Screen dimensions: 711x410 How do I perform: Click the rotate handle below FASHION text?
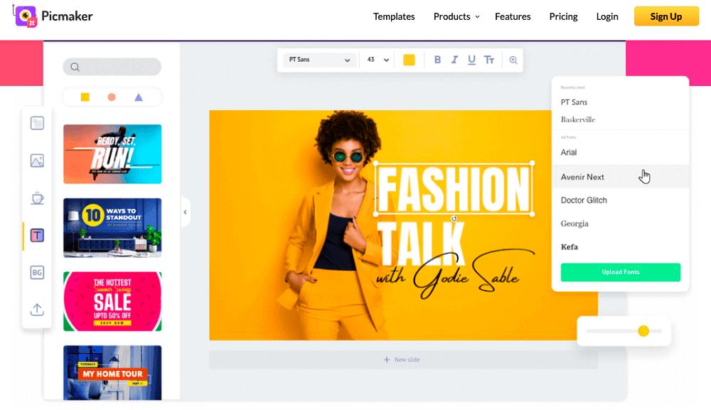[454, 219]
